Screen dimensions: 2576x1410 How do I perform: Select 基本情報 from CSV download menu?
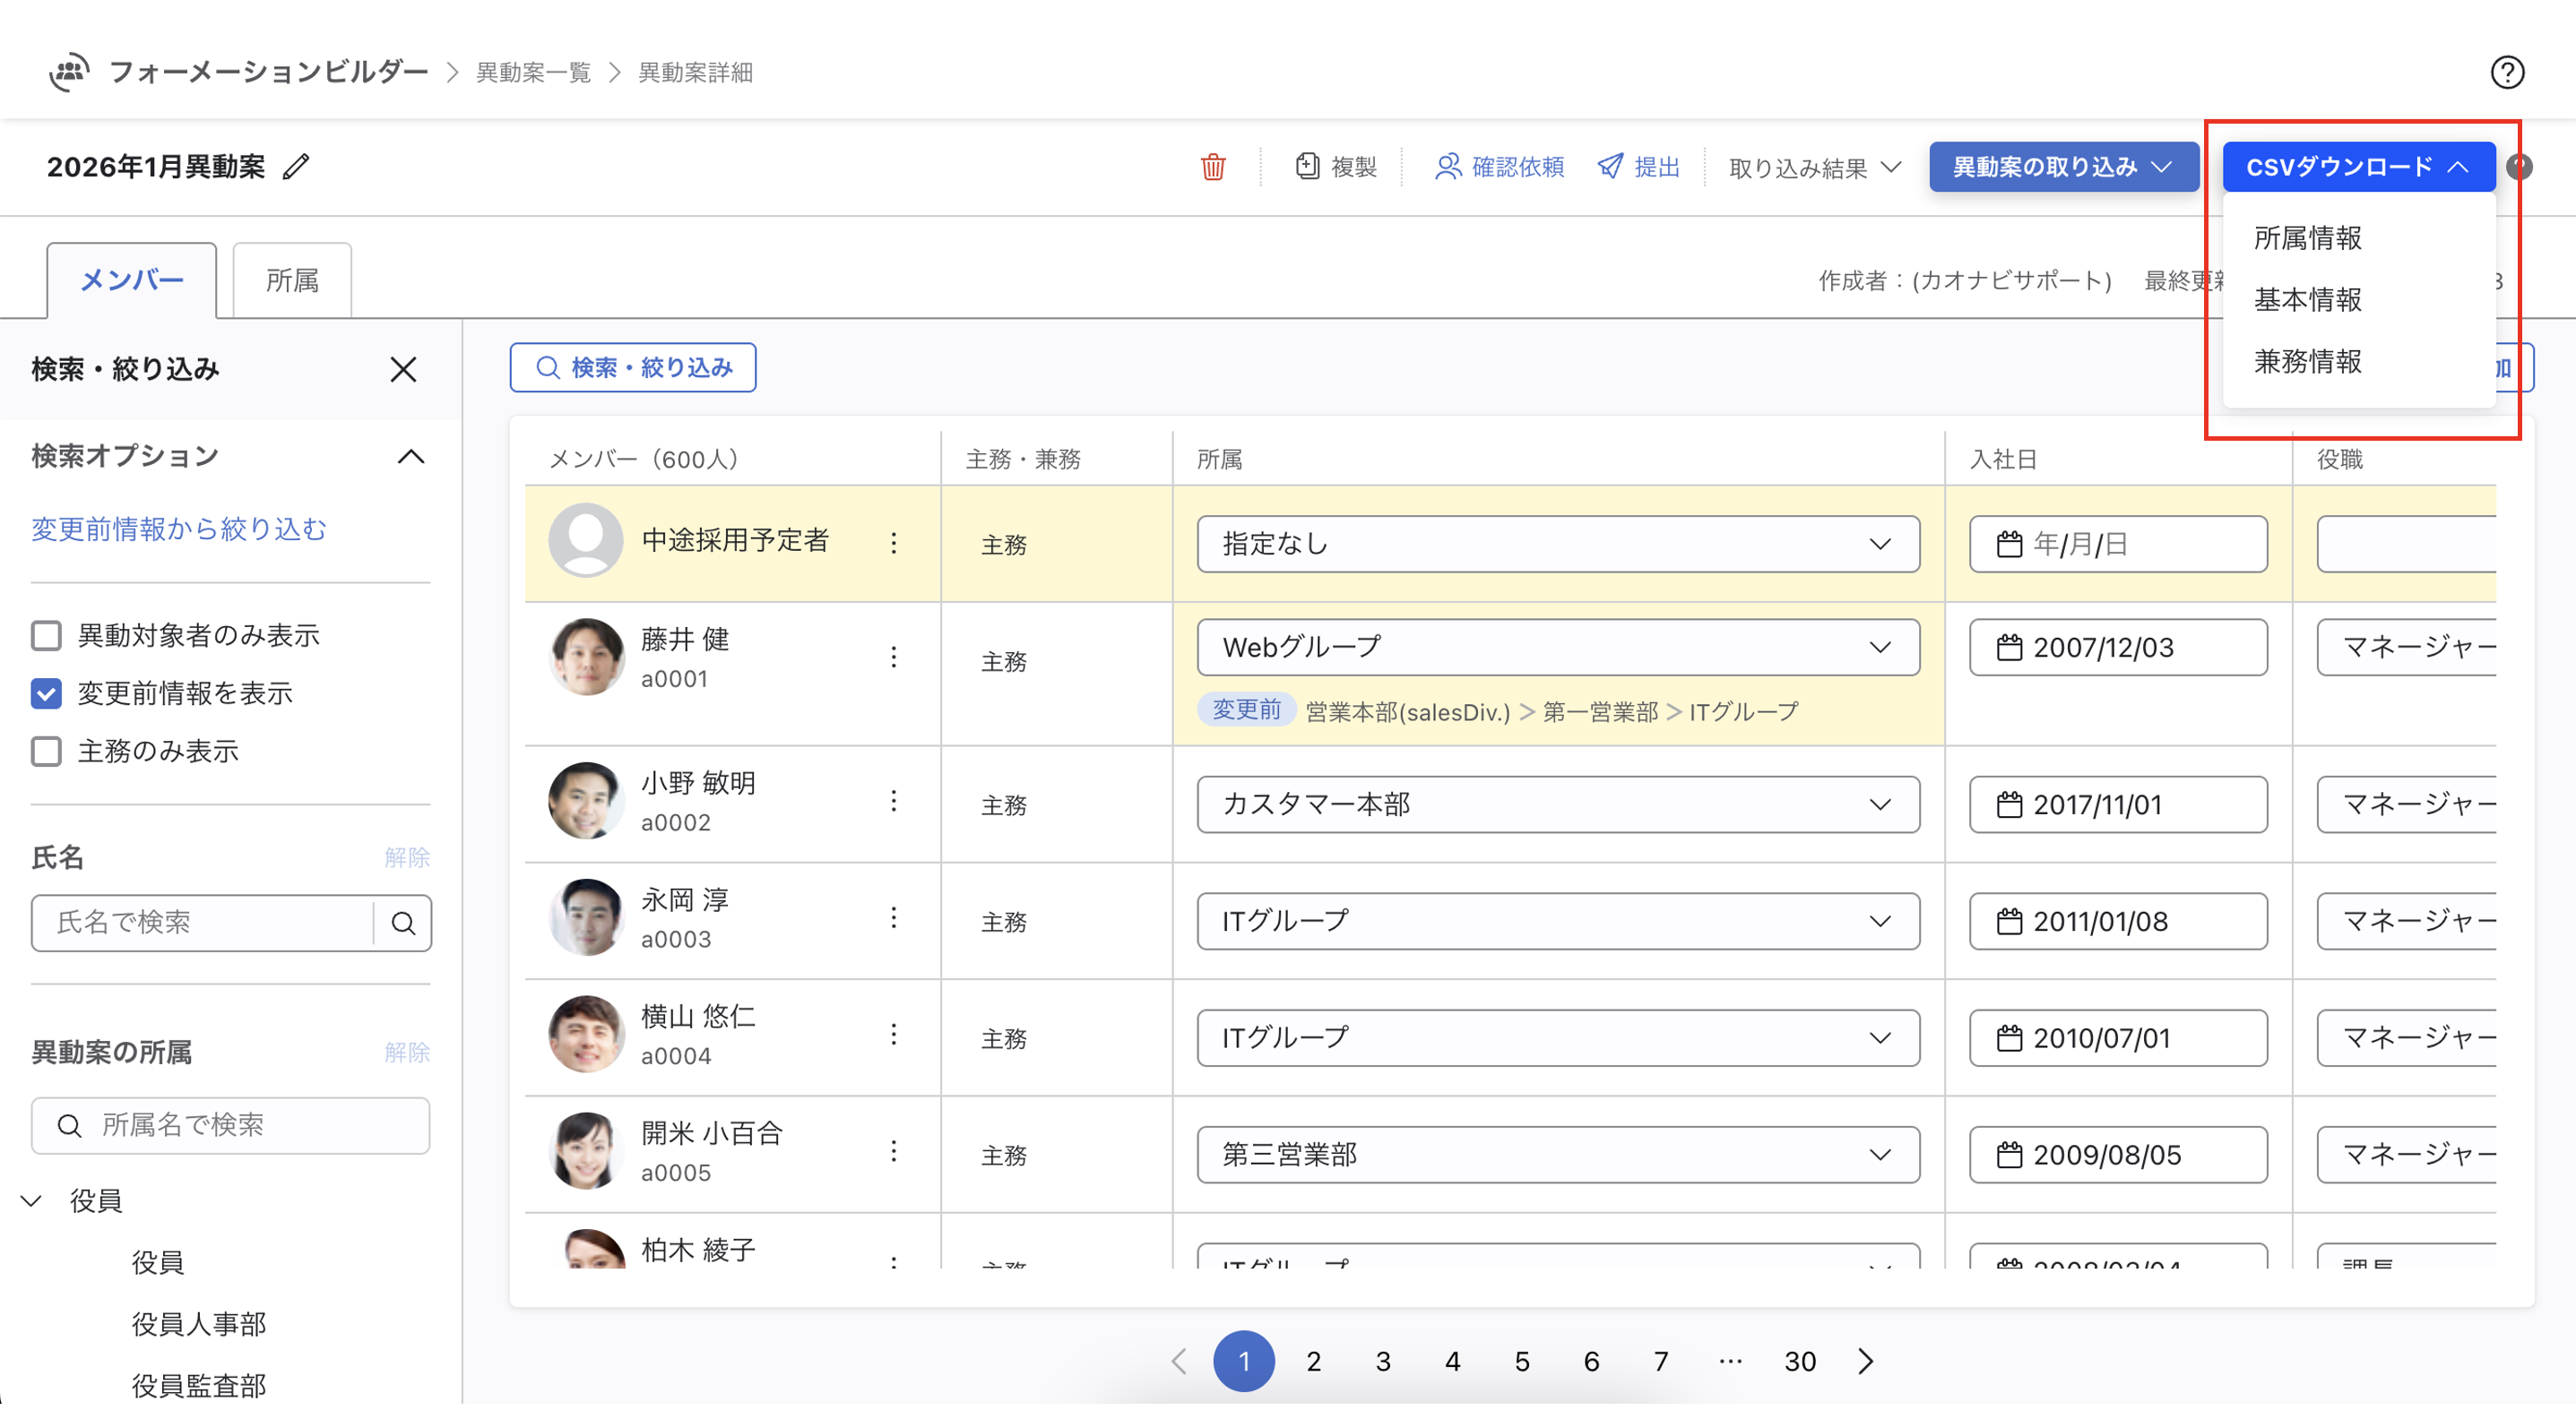2307,300
